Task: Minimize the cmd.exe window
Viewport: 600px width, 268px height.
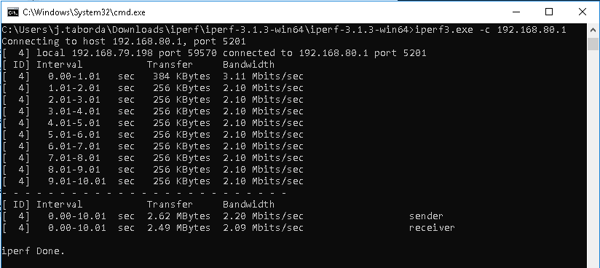Action: pos(515,12)
